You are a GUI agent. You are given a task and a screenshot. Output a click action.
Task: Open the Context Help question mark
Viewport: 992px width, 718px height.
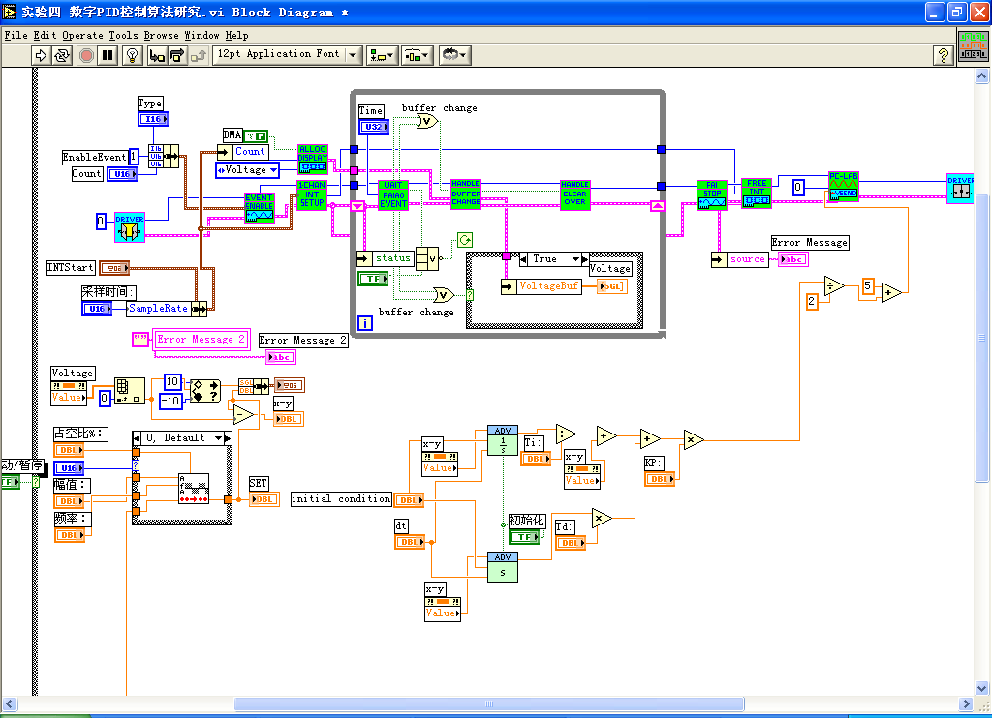pos(944,56)
